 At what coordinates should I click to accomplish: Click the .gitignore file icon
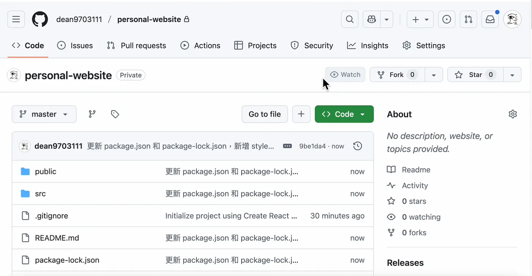pyautogui.click(x=25, y=216)
